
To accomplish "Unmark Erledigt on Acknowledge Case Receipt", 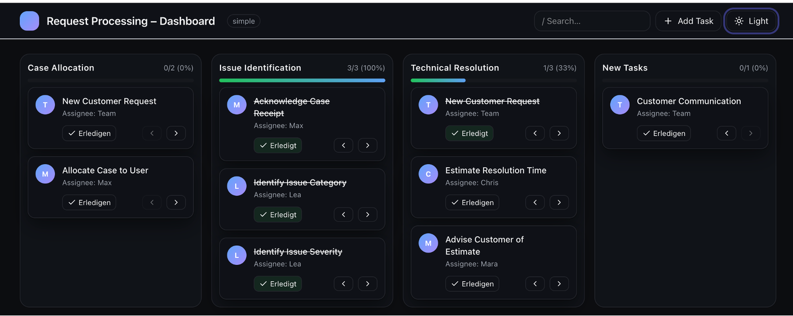I will click(x=277, y=145).
